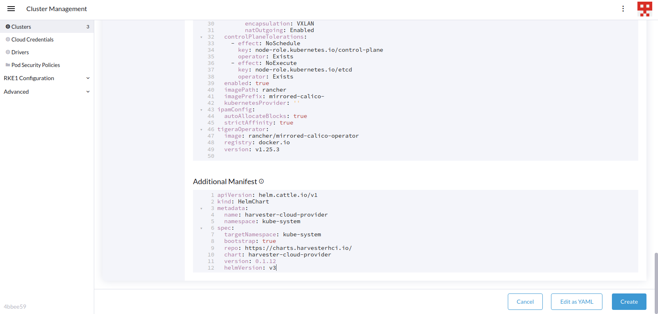658x314 pixels.
Task: Fold the spec block in manifest
Action: tap(201, 228)
